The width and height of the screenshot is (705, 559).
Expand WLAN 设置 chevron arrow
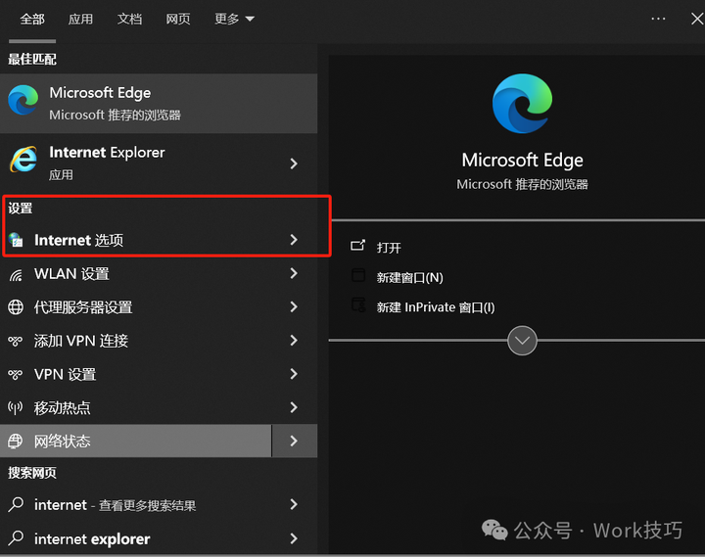point(294,273)
